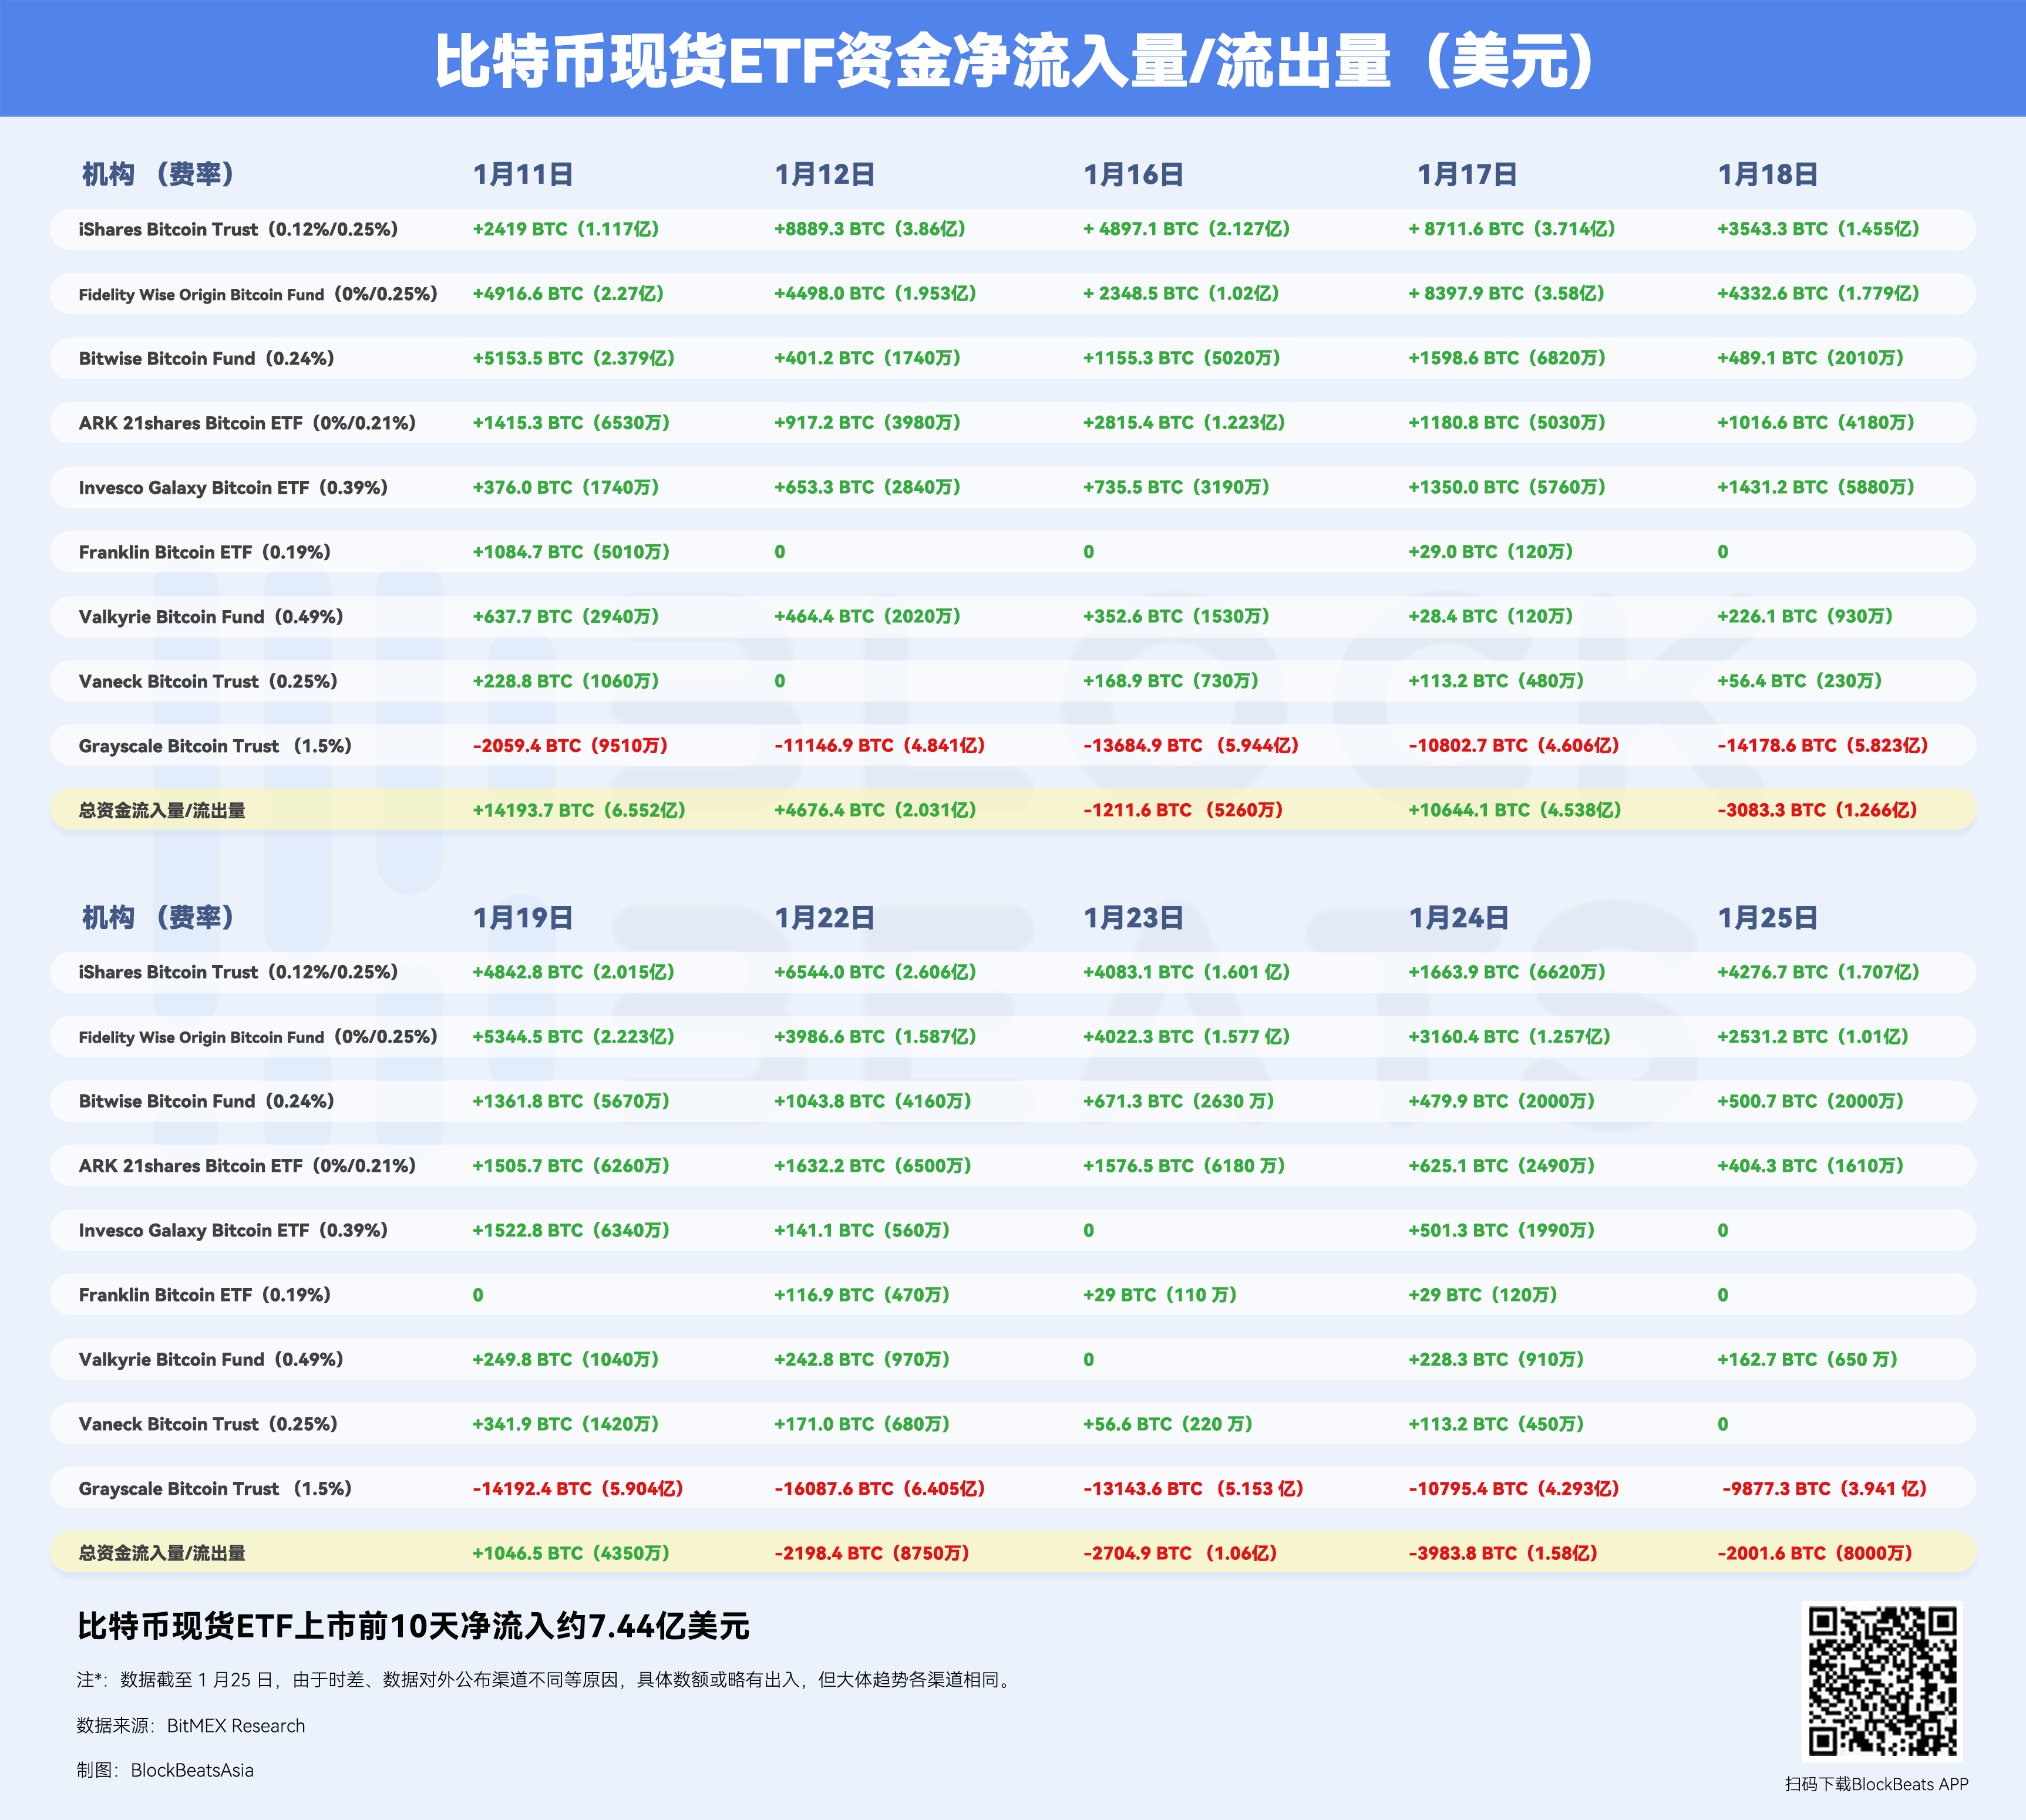Click the 1月11日 column header

click(x=523, y=174)
